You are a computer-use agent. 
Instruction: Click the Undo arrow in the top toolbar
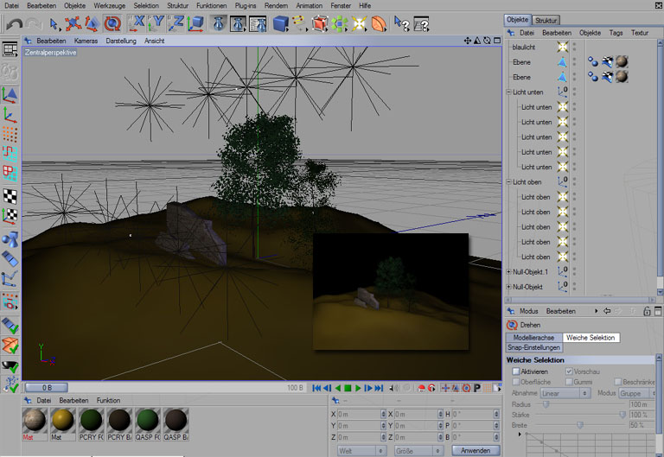click(13, 23)
